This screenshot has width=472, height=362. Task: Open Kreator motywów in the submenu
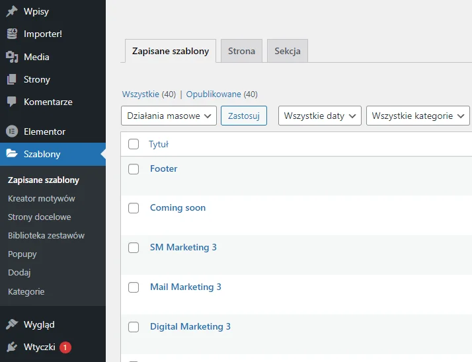[42, 199]
